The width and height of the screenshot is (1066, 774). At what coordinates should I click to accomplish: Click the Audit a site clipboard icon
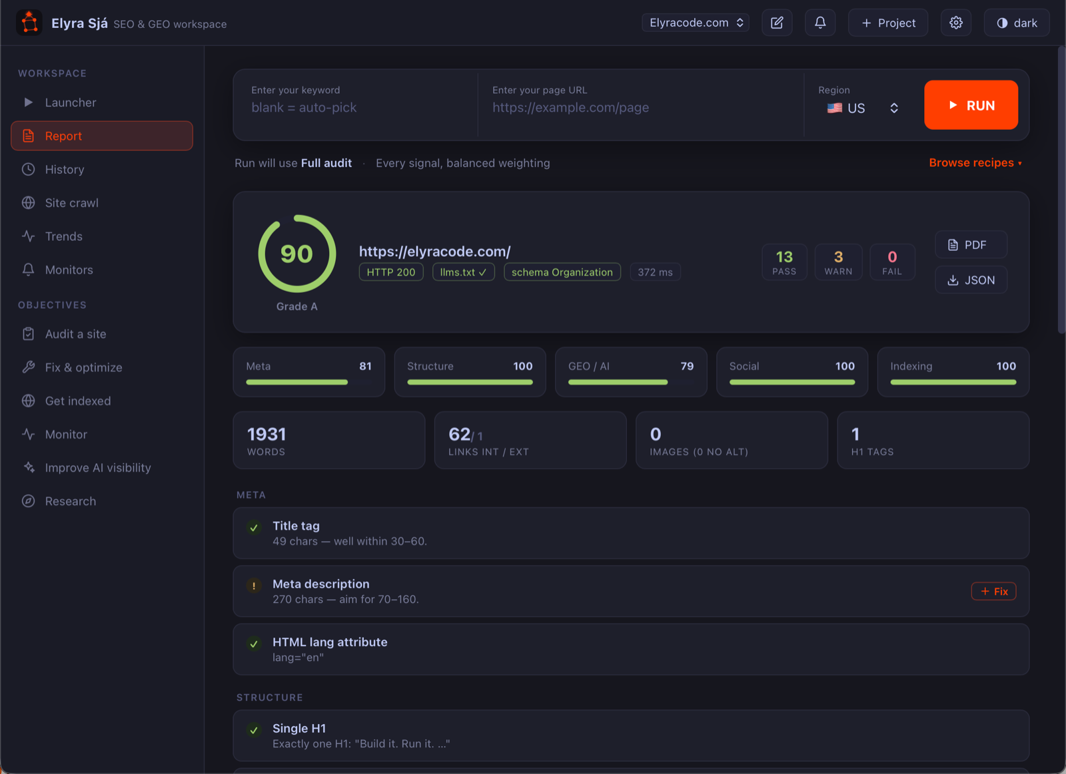point(28,333)
